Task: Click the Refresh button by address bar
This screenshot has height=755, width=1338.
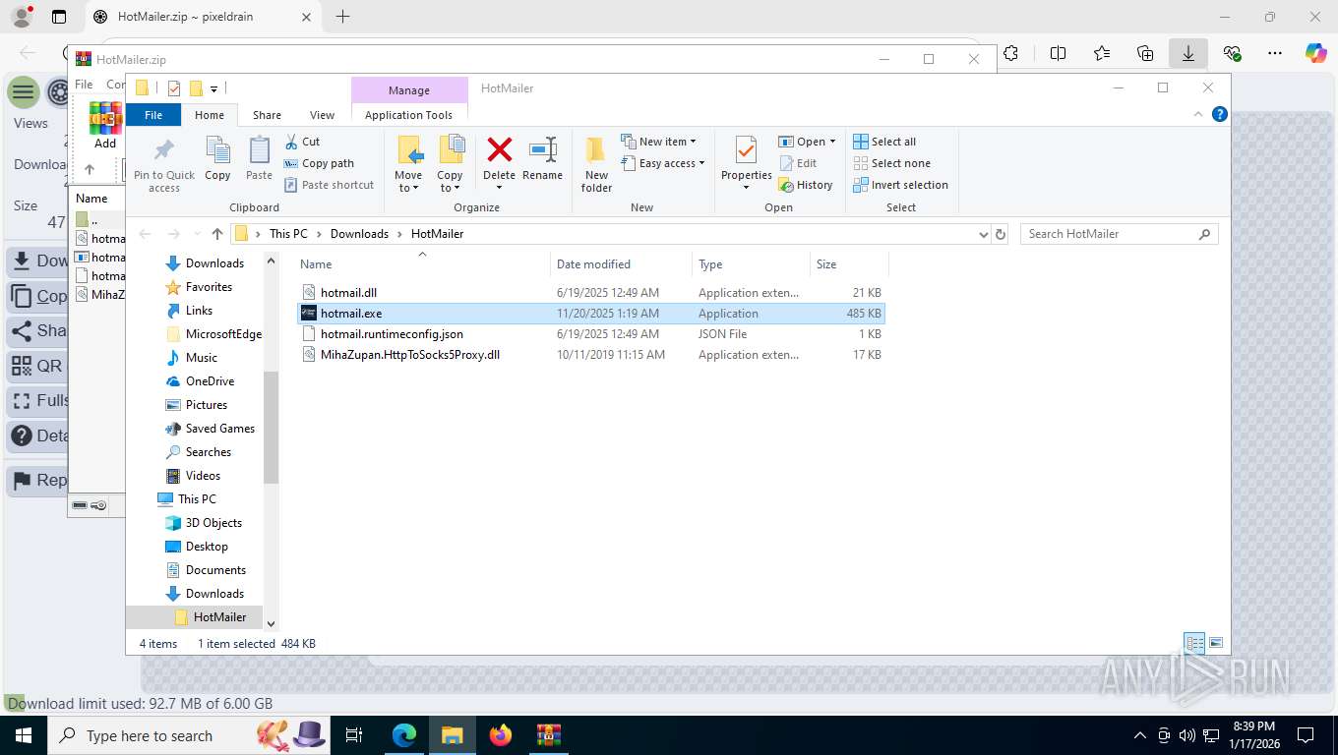Action: coord(1001,234)
